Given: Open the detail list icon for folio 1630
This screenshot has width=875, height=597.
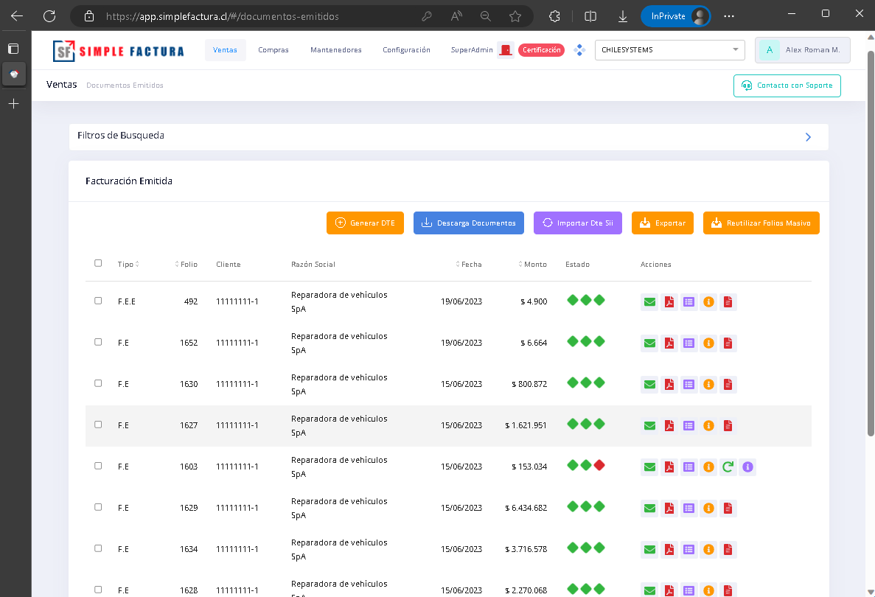Looking at the screenshot, I should tap(689, 384).
